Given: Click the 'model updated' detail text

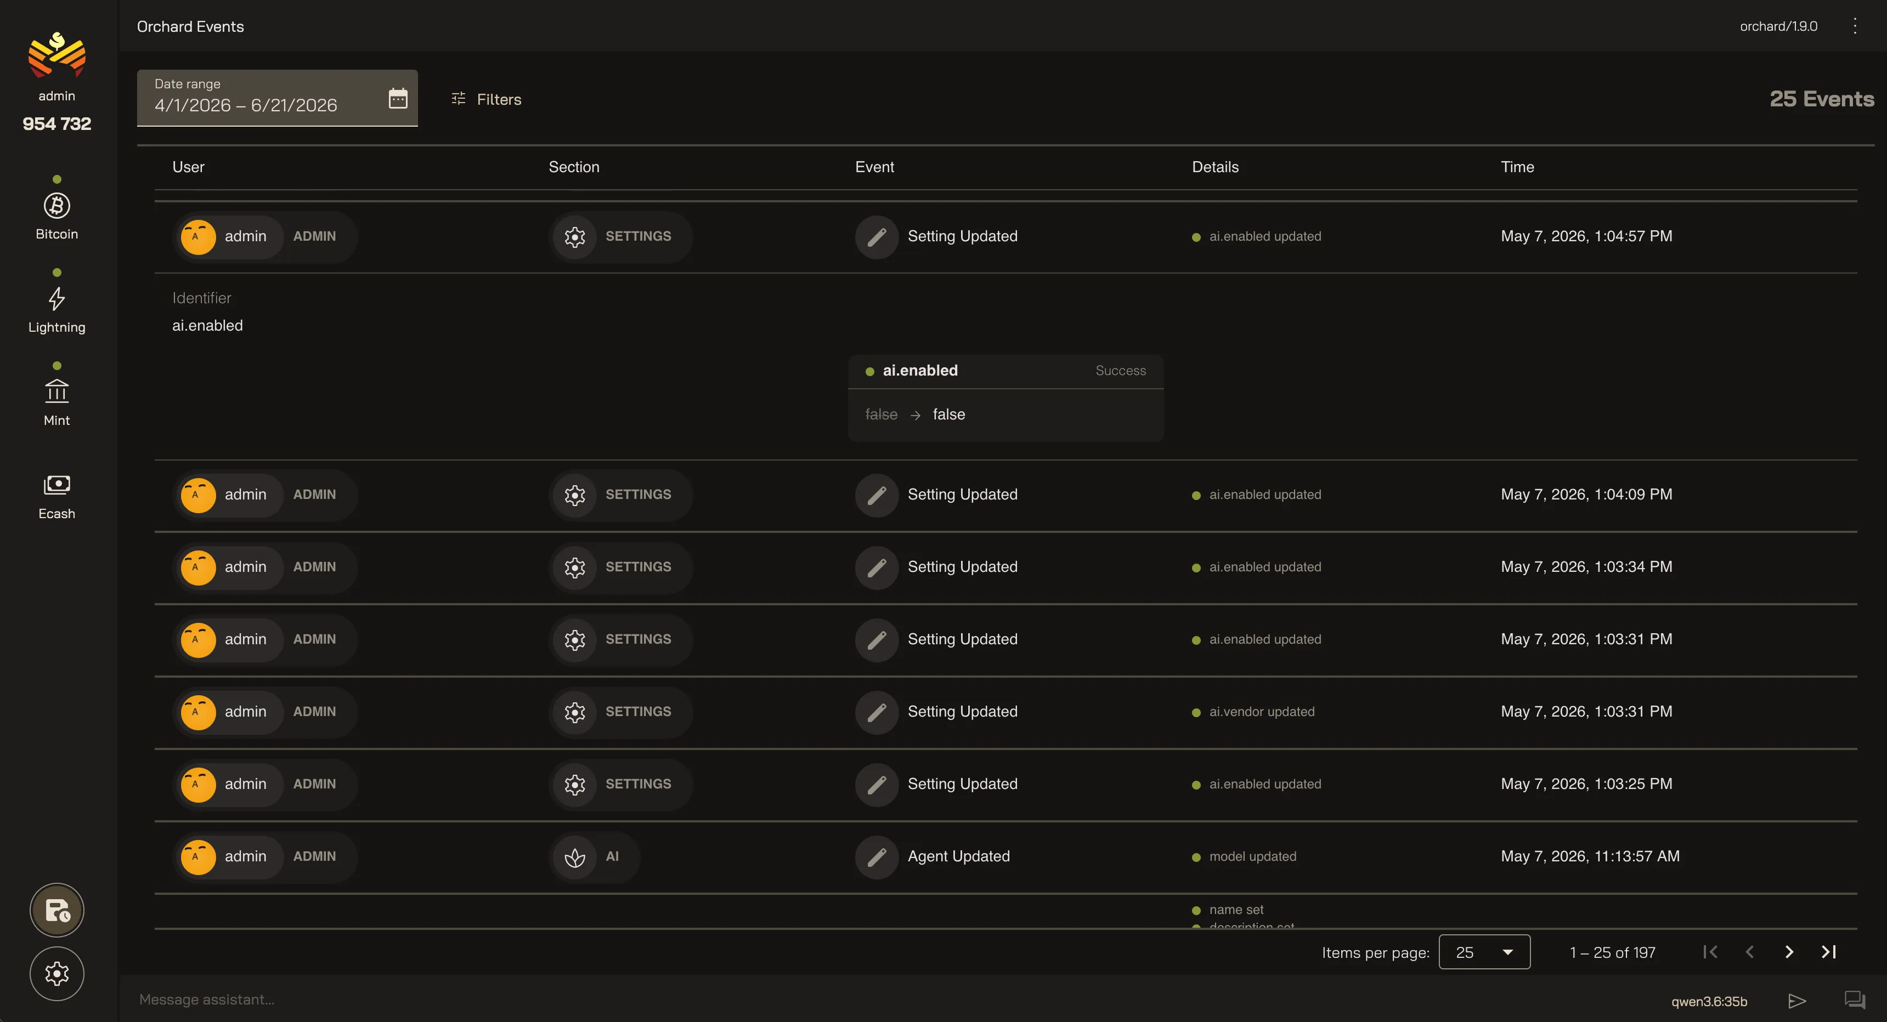Looking at the screenshot, I should tap(1253, 856).
